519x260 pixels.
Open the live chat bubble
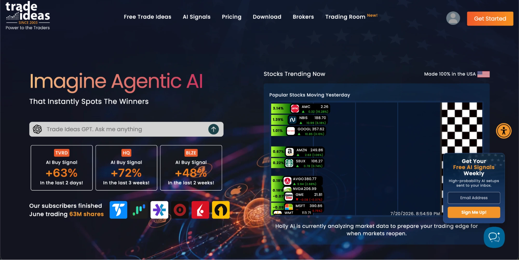tap(494, 237)
